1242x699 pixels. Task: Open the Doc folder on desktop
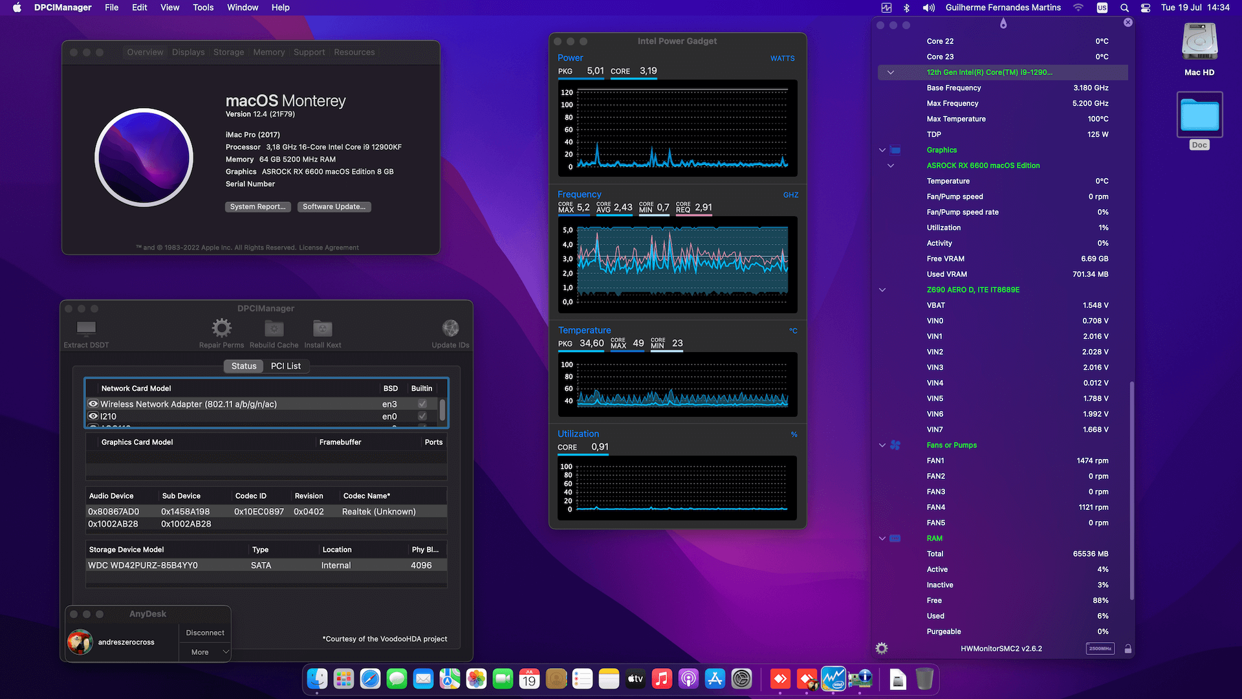point(1199,115)
